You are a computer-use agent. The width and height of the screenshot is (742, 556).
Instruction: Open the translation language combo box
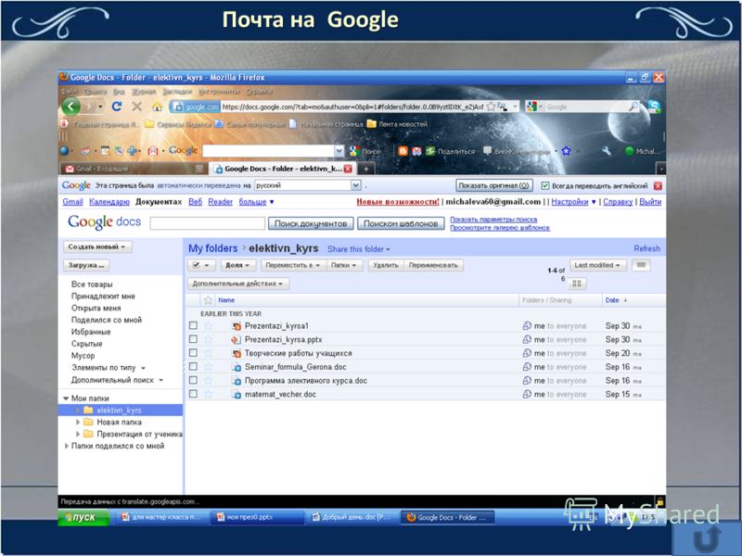308,186
